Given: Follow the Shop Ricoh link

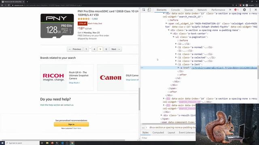Looking at the screenshot, I should pos(74,83).
